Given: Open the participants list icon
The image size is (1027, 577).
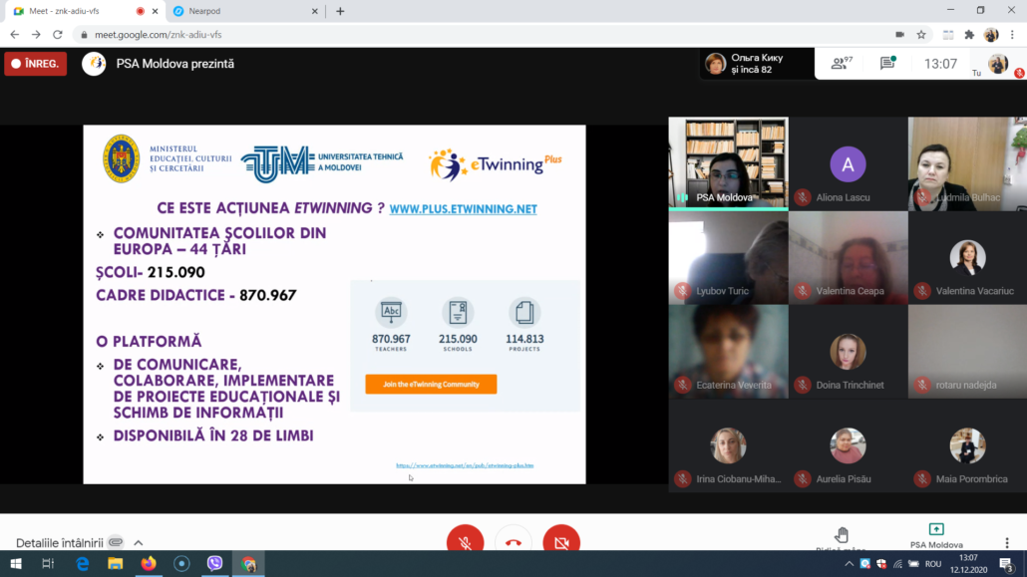Looking at the screenshot, I should (x=841, y=64).
